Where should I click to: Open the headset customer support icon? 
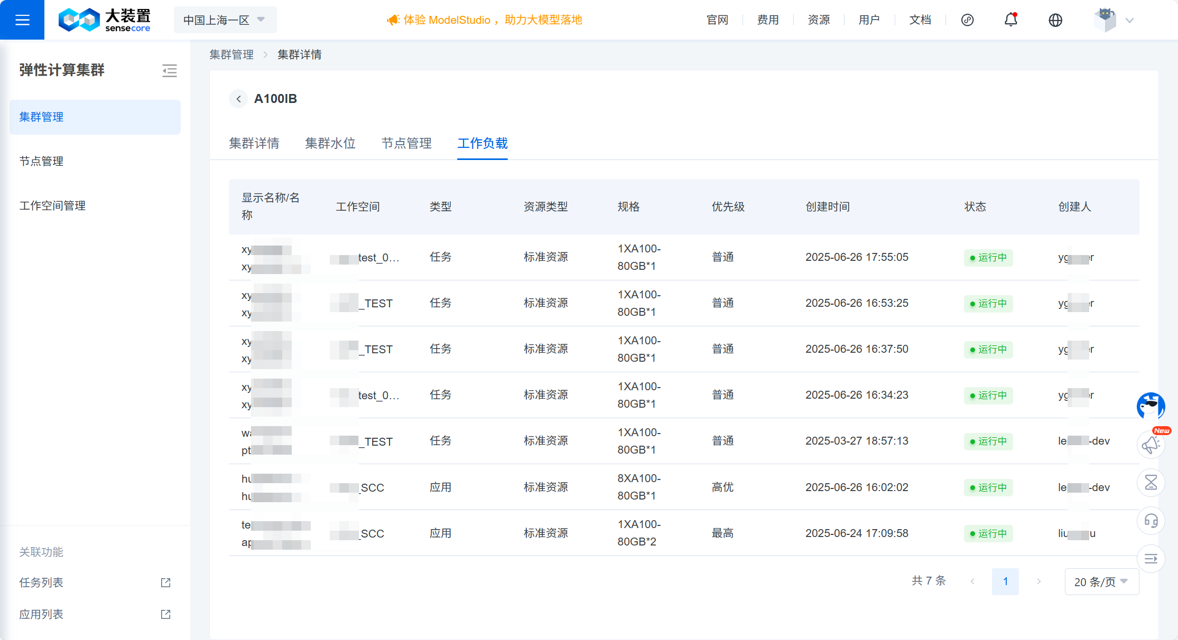[1151, 521]
